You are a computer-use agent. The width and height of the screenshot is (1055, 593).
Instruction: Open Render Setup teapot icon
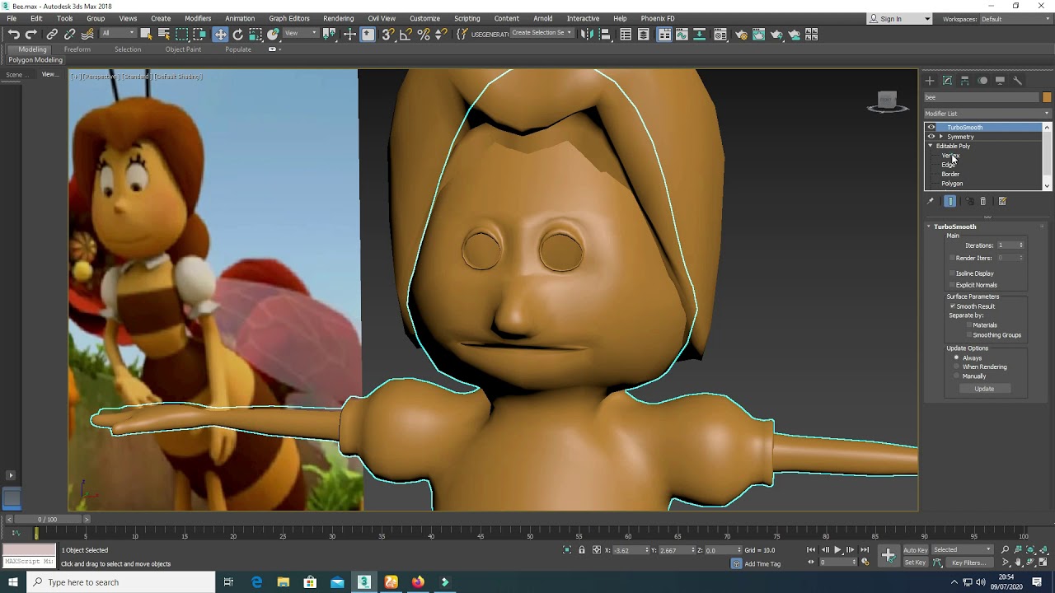click(x=741, y=34)
